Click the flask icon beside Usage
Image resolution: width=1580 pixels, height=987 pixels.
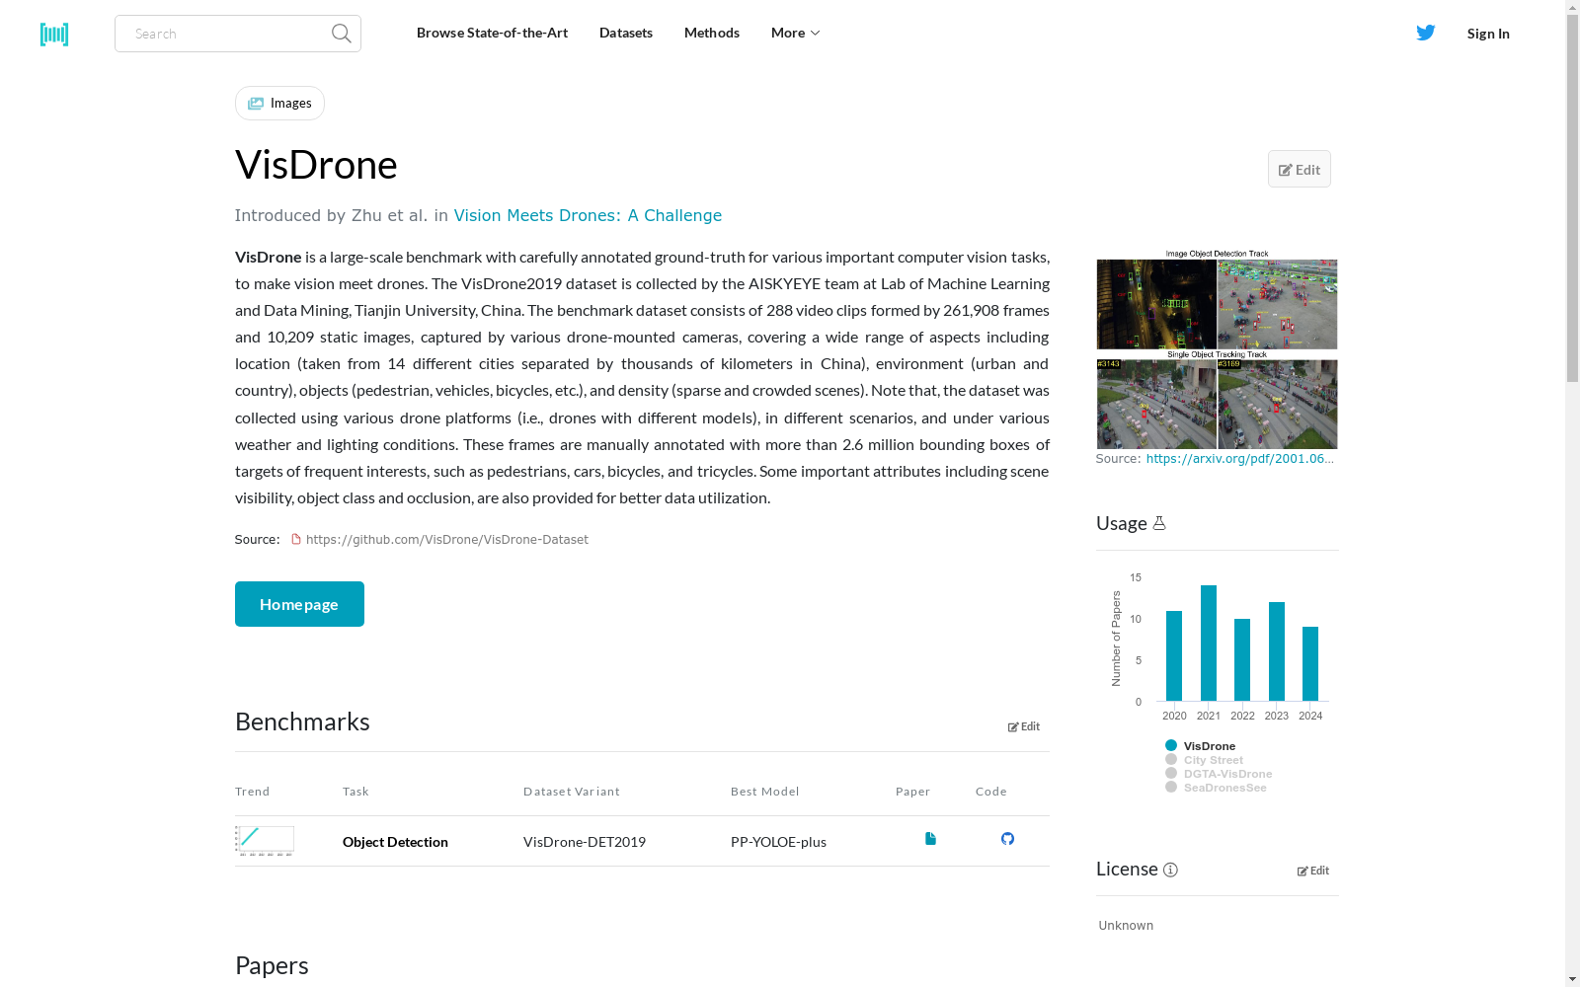click(x=1159, y=523)
